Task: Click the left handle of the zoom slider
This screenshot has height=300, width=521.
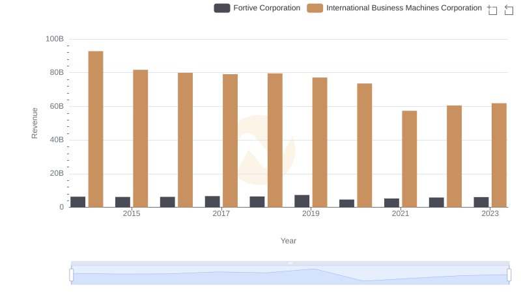Action: (72, 275)
